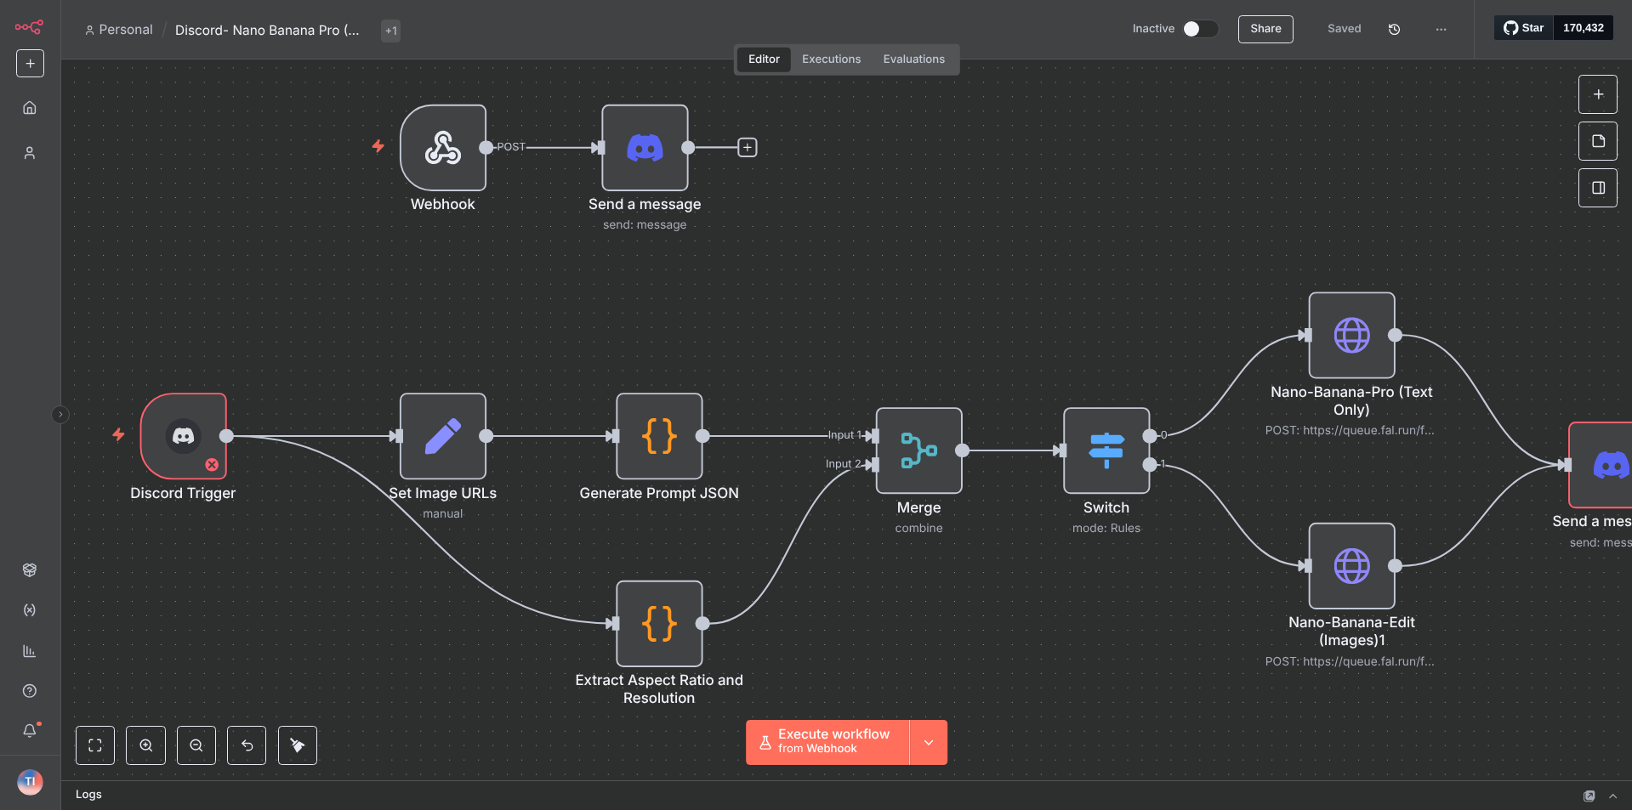
Task: Click the Share button
Action: pos(1265,29)
